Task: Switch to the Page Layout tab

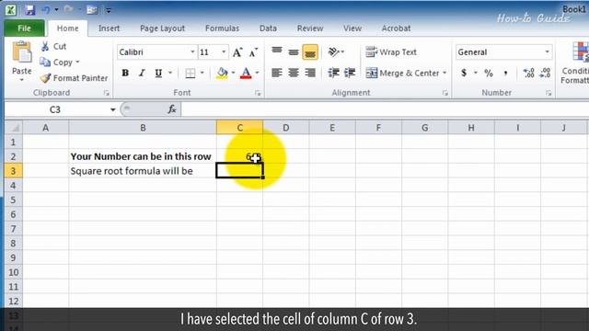Action: 162,29
